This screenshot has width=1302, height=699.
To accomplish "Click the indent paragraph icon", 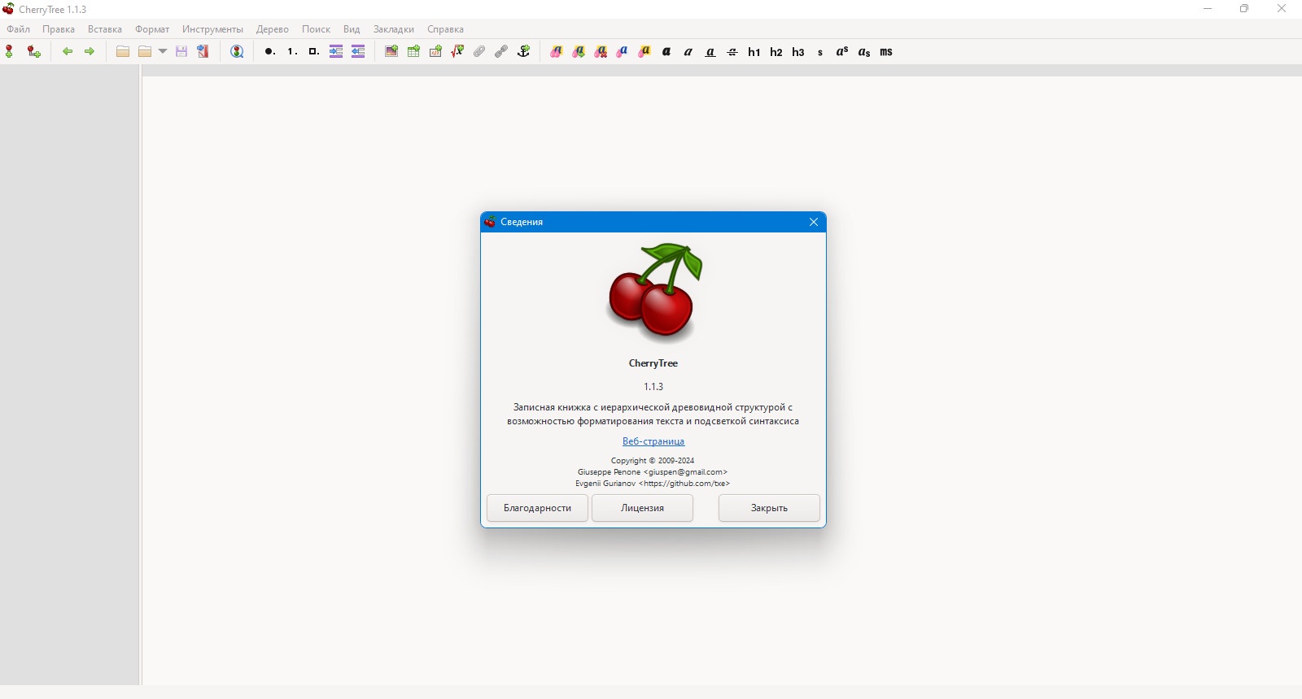I will (x=336, y=51).
